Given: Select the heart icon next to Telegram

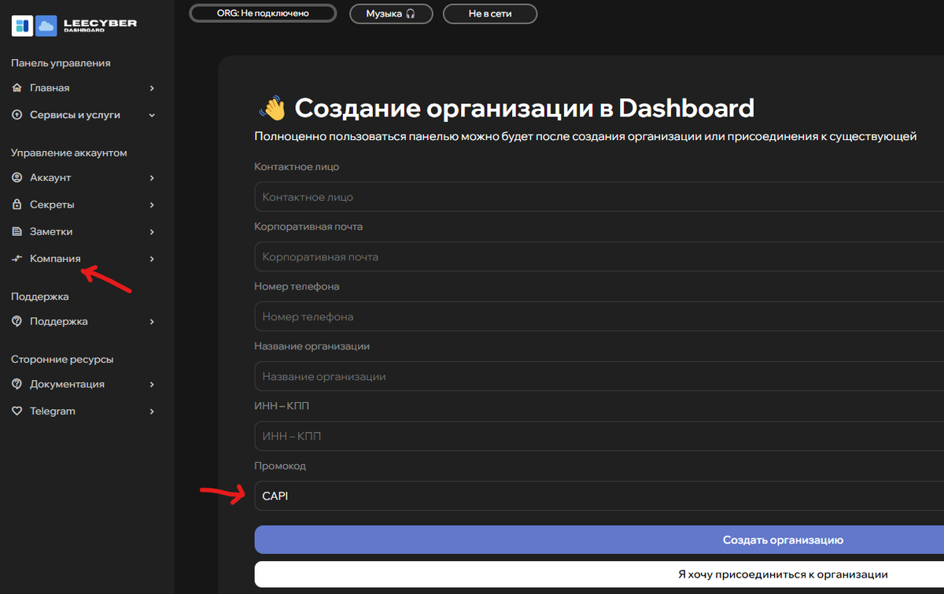Looking at the screenshot, I should (x=17, y=411).
